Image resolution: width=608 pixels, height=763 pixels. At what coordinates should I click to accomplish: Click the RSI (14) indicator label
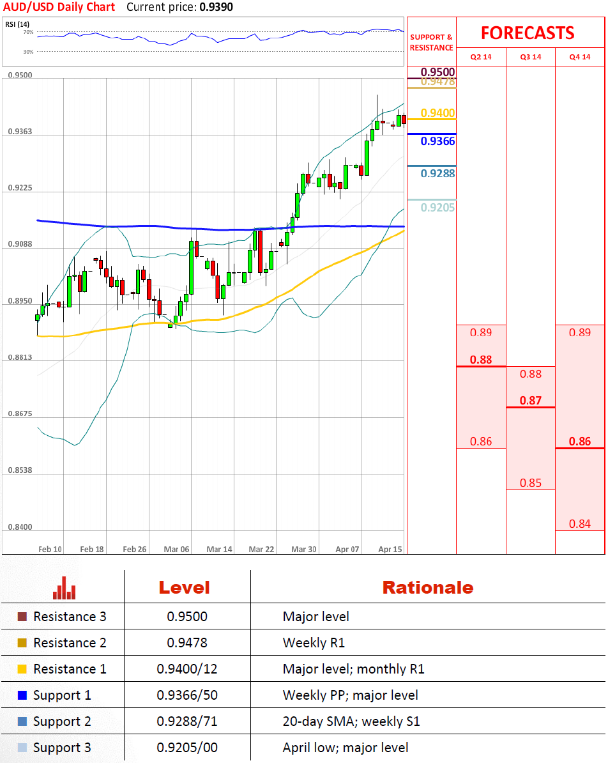[x=17, y=24]
